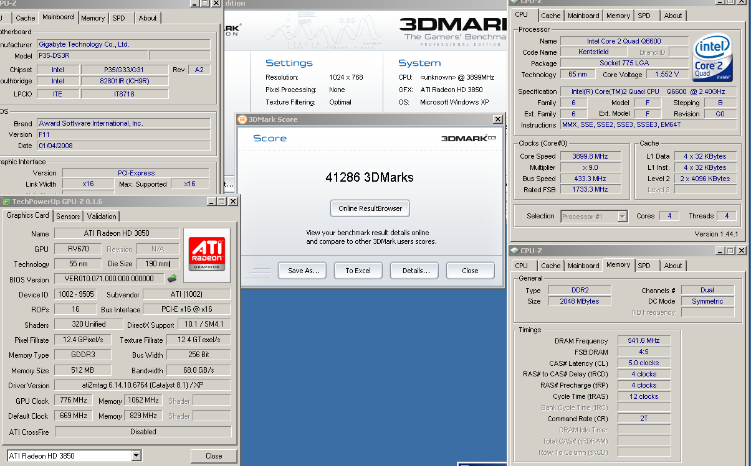Open the Cache tab in the left CPU-Z window
This screenshot has height=466, width=751.
[x=26, y=18]
